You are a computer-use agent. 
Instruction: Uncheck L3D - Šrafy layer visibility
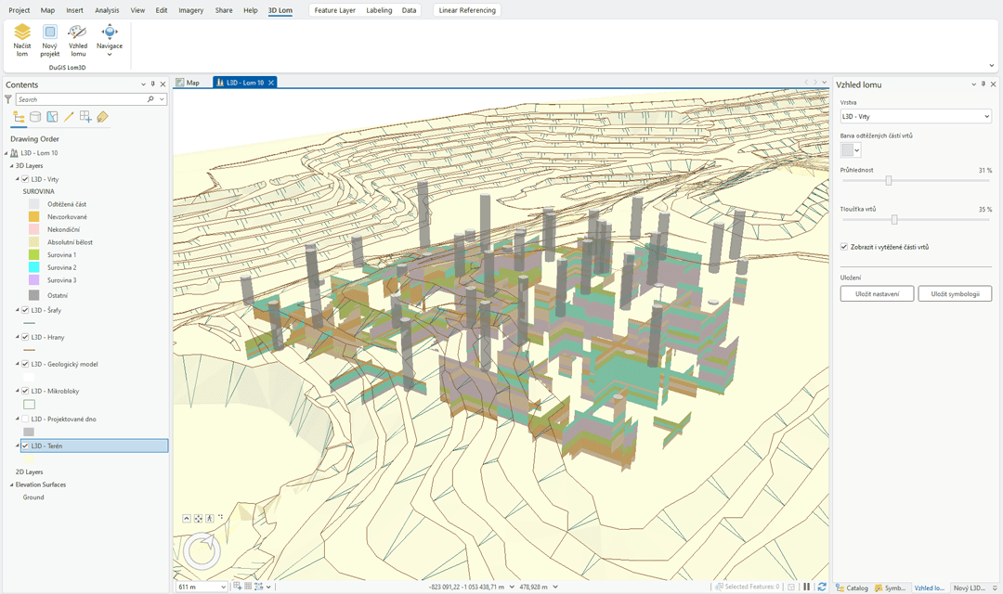click(x=25, y=310)
